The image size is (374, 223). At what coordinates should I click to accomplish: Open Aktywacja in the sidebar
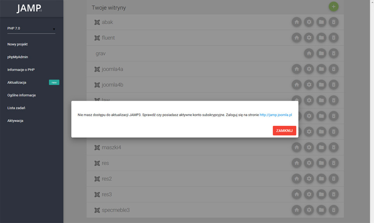(15, 121)
